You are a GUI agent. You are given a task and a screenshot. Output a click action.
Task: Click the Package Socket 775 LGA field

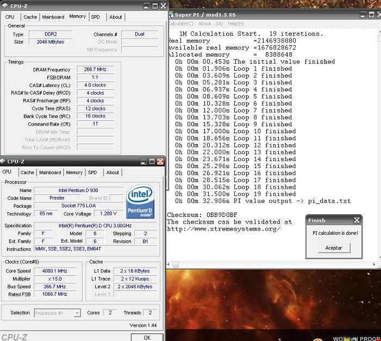point(78,206)
